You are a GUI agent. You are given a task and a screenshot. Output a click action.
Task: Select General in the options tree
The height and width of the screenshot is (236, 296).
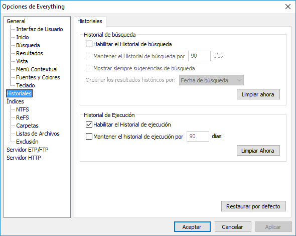pyautogui.click(x=16, y=21)
